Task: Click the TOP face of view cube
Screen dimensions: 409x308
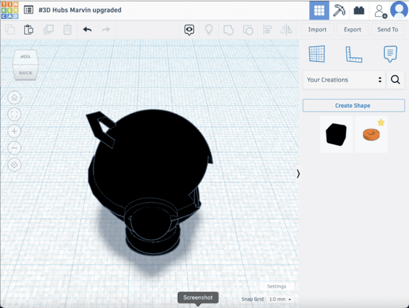Action: (25, 57)
